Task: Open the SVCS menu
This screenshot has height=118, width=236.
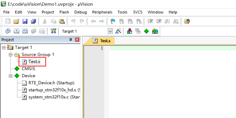Action: [138, 12]
